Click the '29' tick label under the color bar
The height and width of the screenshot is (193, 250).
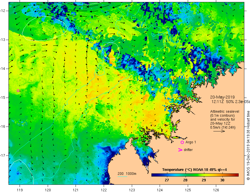pos(204,180)
